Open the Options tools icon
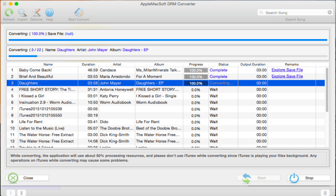Image resolution: width=336 pixels, height=196 pixels. tap(36, 13)
